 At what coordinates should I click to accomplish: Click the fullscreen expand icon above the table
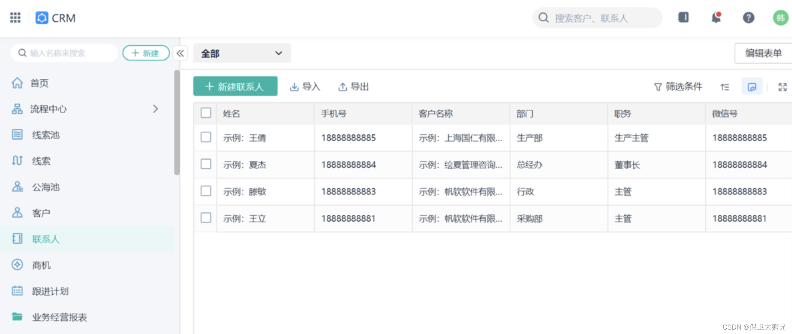click(x=782, y=87)
